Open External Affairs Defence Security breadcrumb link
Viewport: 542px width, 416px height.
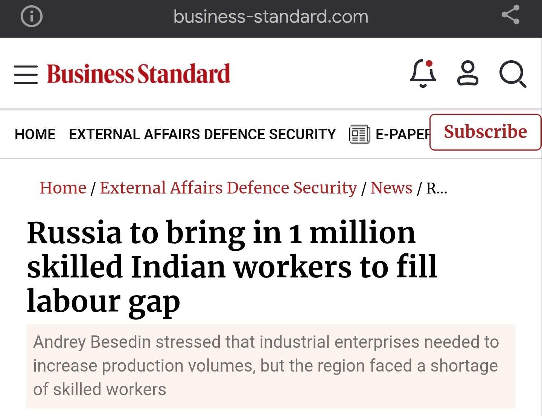(x=228, y=188)
